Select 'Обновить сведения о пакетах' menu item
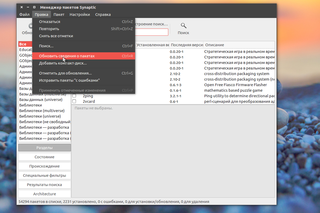320x213 pixels. click(x=67, y=56)
